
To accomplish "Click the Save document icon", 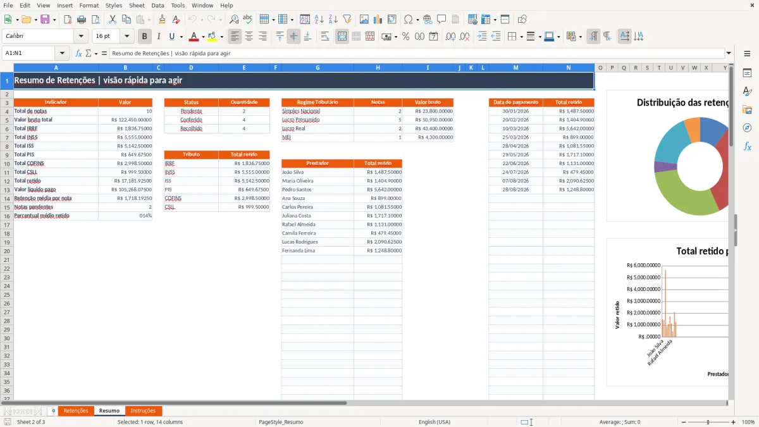I will pos(44,20).
